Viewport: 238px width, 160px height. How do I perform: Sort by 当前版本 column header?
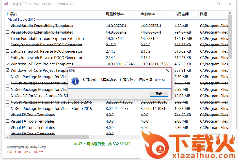click(156, 14)
